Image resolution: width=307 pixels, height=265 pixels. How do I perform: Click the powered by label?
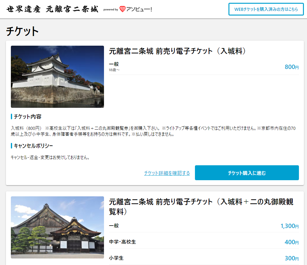(111, 9)
